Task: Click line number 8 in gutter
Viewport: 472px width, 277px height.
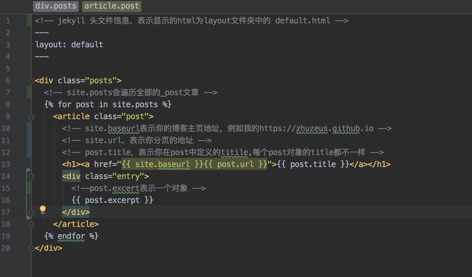Action: click(x=8, y=105)
